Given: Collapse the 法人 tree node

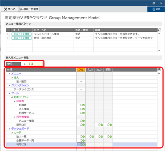Looking at the screenshot, I should [12, 78].
